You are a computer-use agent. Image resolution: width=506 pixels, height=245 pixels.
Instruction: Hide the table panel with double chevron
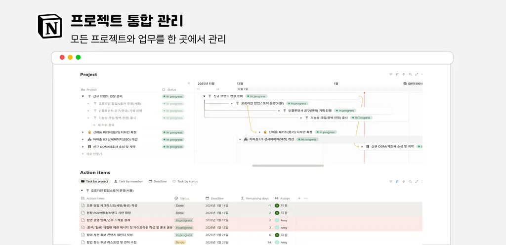[189, 83]
